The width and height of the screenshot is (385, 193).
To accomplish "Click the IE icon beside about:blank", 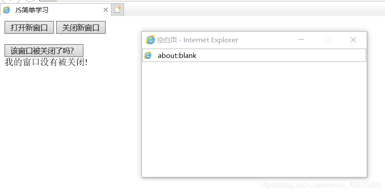I will pos(148,55).
